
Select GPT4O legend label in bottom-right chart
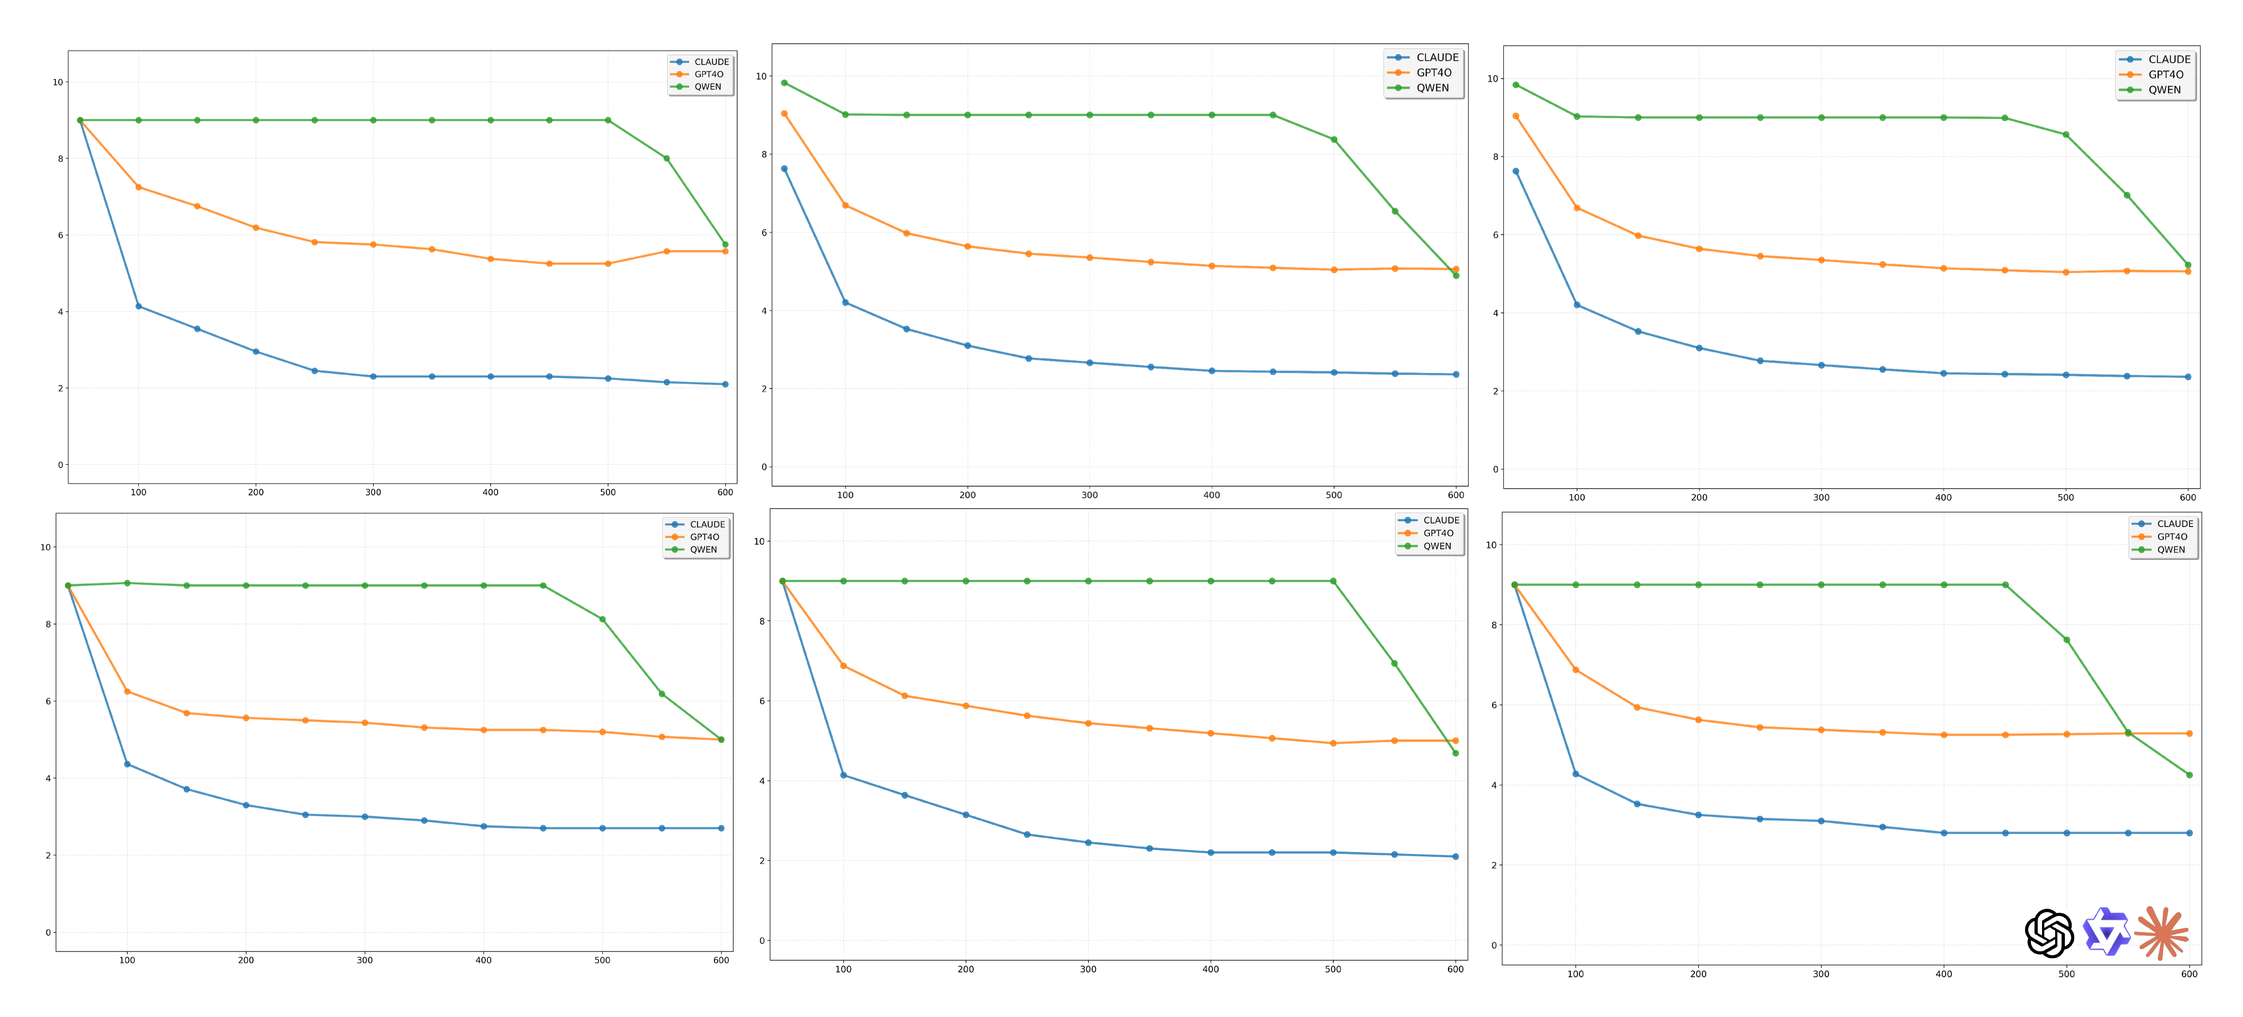pos(2172,536)
